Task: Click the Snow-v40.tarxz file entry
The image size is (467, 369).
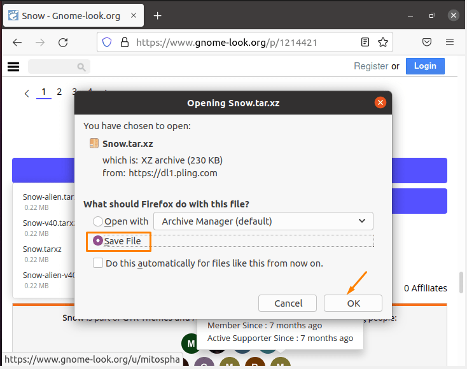Action: [48, 223]
